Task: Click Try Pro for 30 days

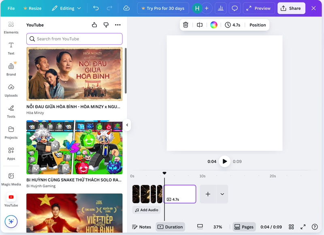Action: (163, 8)
